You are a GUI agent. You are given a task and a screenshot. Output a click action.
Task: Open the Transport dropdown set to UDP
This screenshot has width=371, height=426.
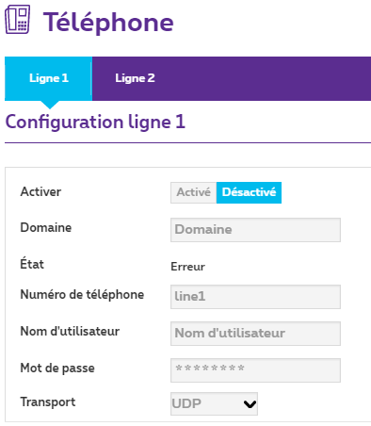click(214, 403)
